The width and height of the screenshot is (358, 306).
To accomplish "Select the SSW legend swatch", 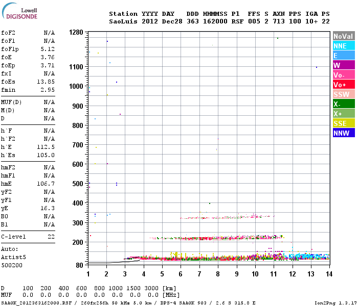I will tap(344, 94).
